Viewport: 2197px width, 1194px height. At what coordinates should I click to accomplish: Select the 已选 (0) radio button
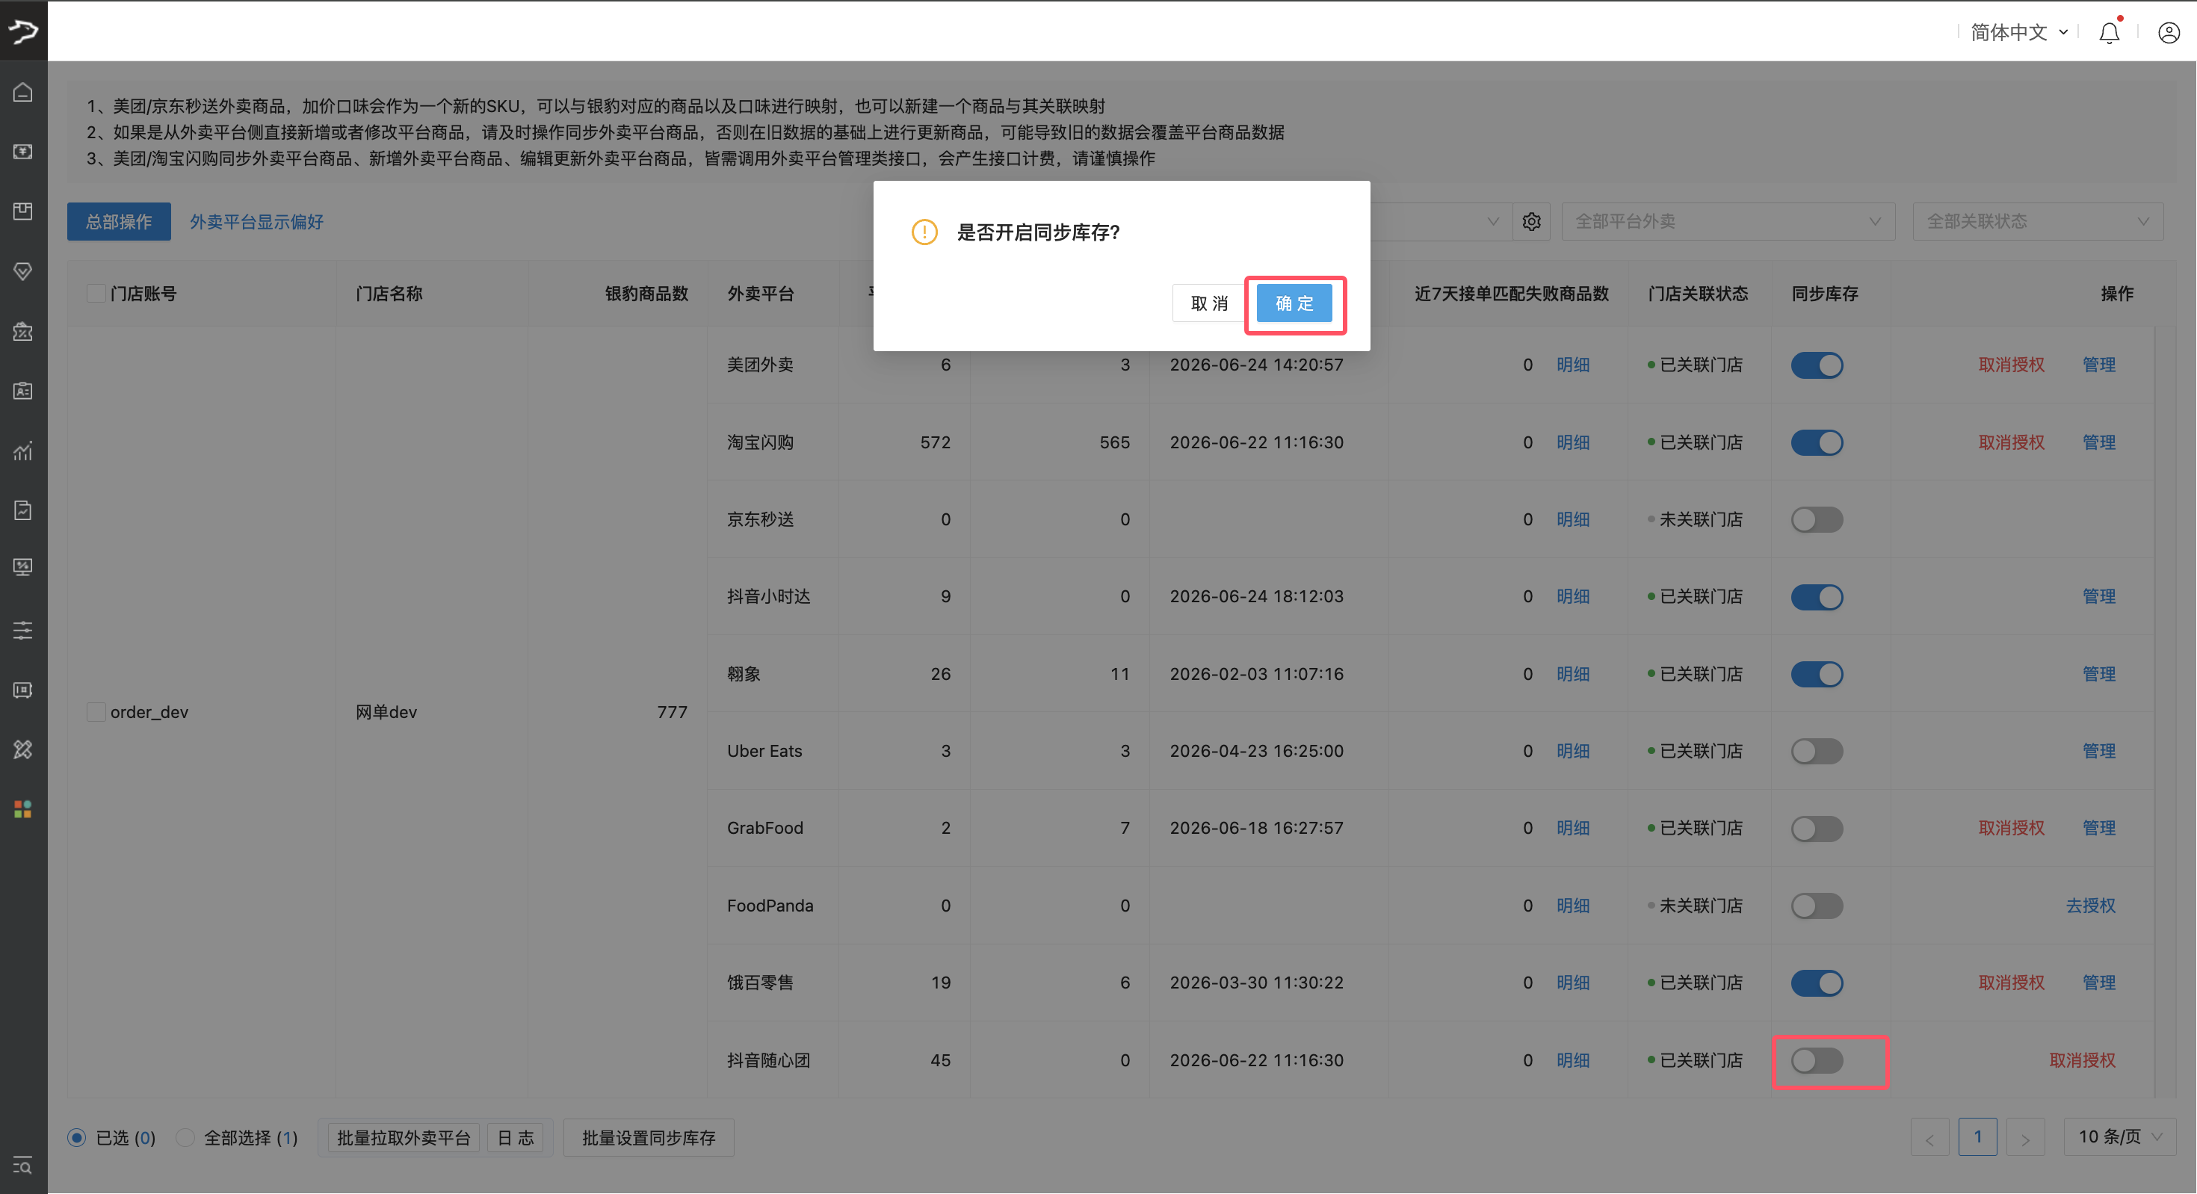click(x=77, y=1138)
